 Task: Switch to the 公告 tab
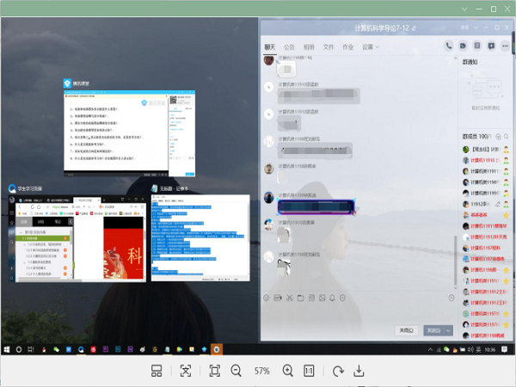click(x=289, y=46)
